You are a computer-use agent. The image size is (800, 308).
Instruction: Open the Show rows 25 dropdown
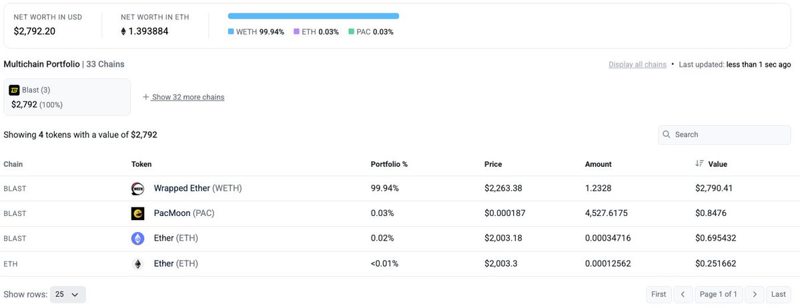[68, 294]
